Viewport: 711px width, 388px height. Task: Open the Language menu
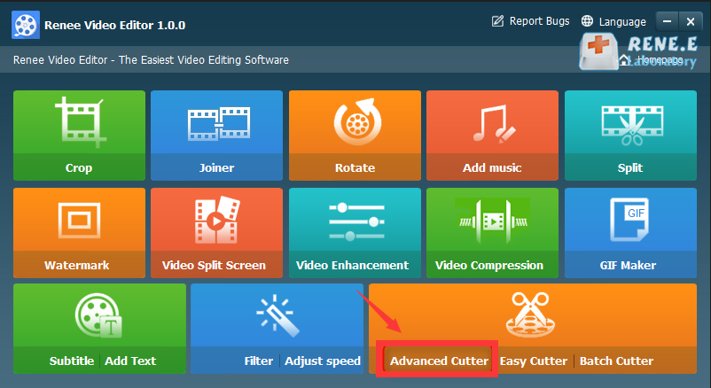tap(613, 21)
